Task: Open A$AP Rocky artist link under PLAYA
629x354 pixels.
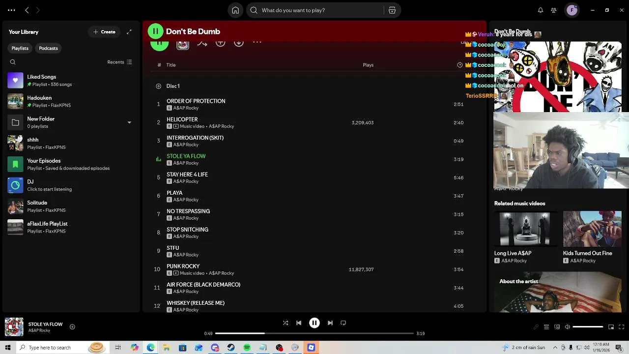Action: tap(186, 200)
